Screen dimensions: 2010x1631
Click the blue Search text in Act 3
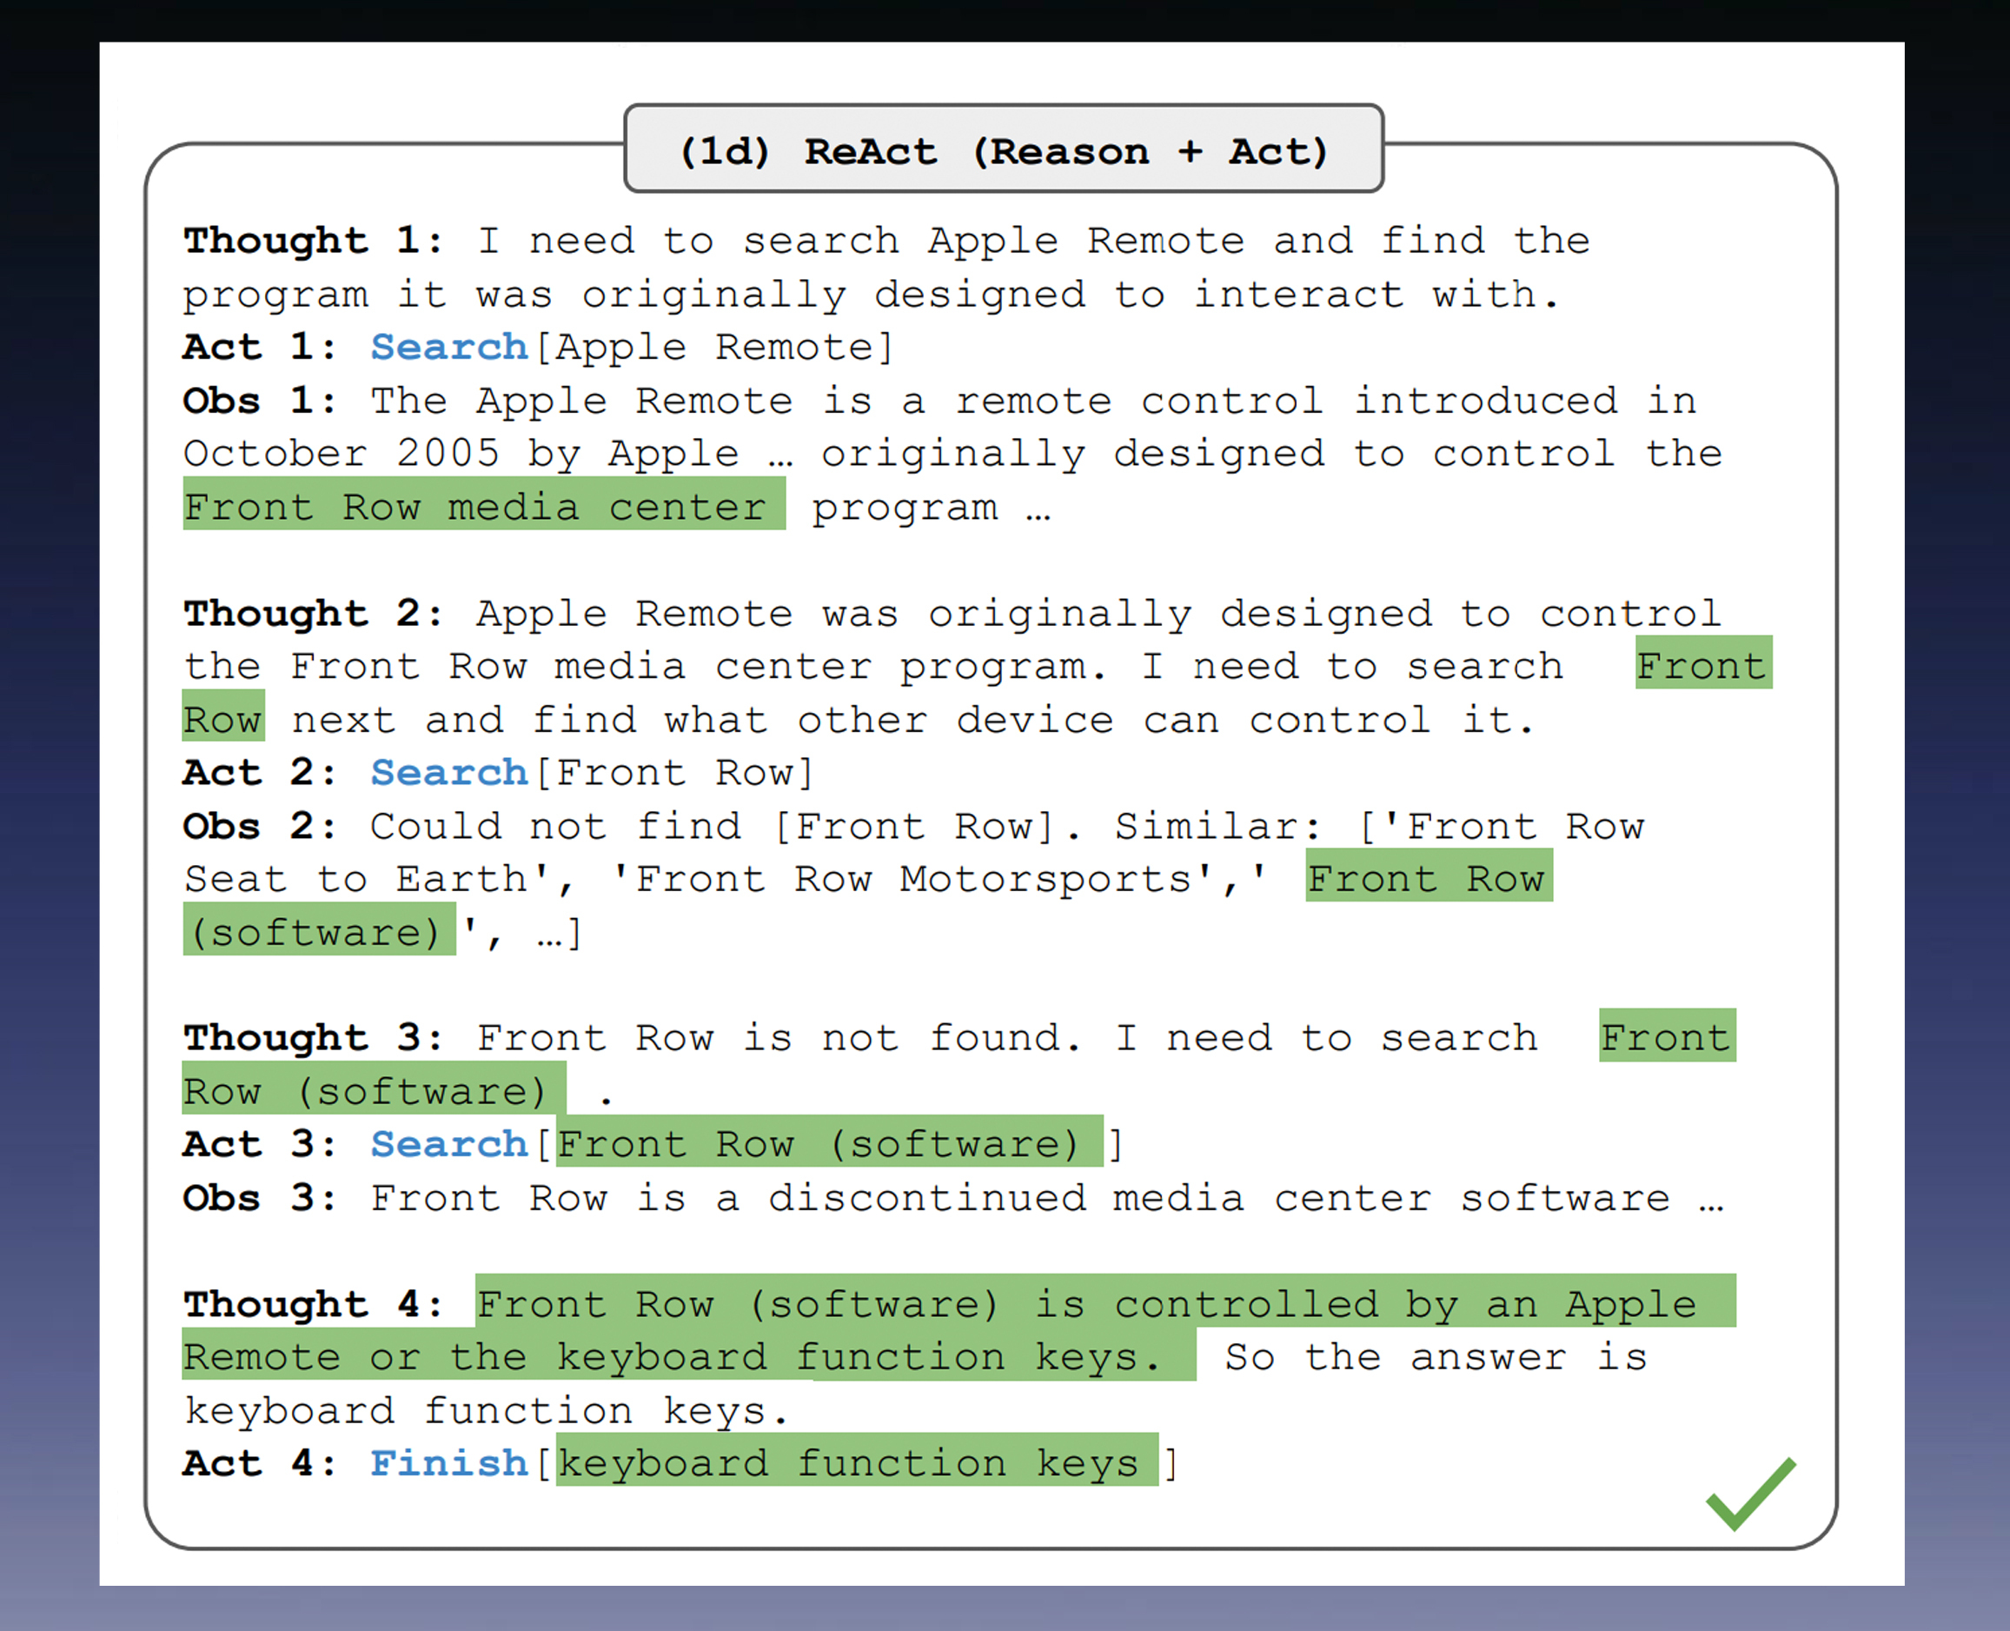coord(448,1144)
